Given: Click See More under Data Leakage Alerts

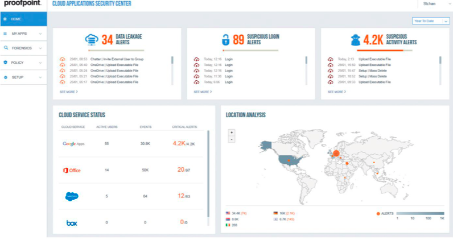Looking at the screenshot, I should [68, 92].
